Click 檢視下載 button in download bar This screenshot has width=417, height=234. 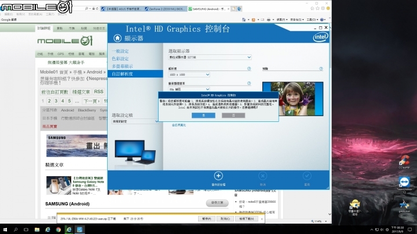[x=247, y=219]
